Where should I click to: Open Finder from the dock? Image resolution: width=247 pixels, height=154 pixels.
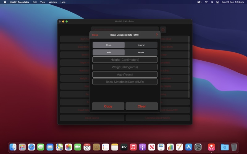tap(13, 147)
